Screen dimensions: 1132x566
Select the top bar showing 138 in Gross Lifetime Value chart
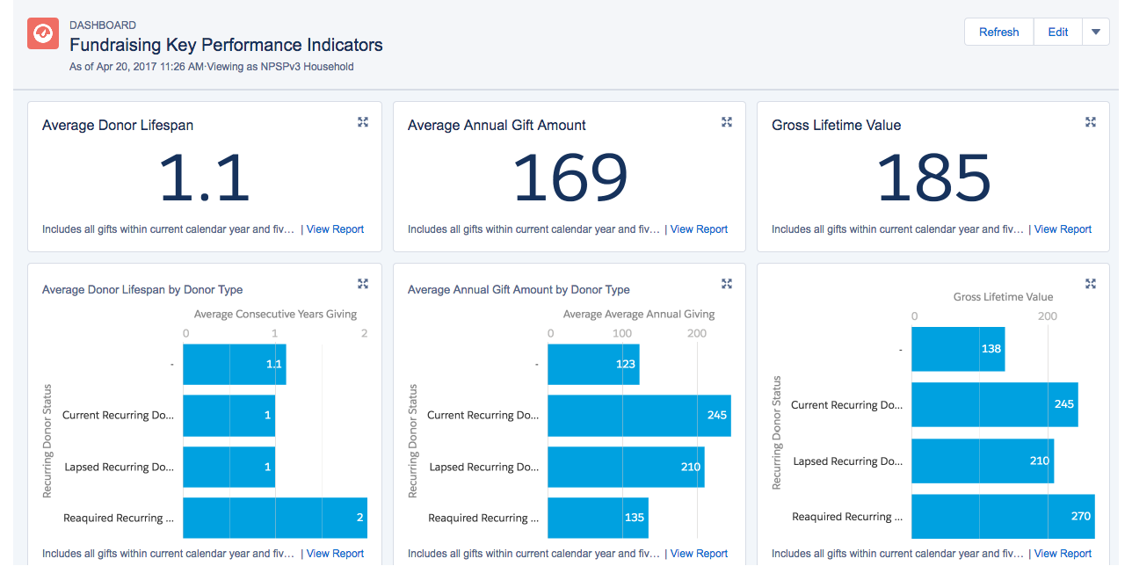coord(958,349)
